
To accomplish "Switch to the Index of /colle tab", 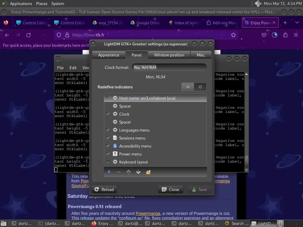I will (x=183, y=23).
